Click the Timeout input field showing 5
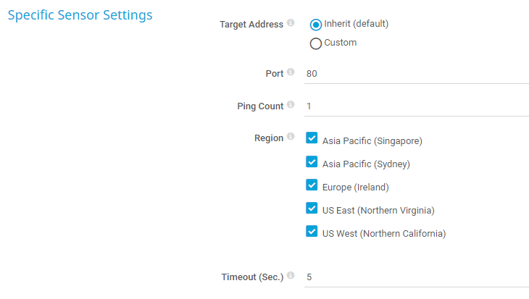This screenshot has width=529, height=299. (x=416, y=277)
